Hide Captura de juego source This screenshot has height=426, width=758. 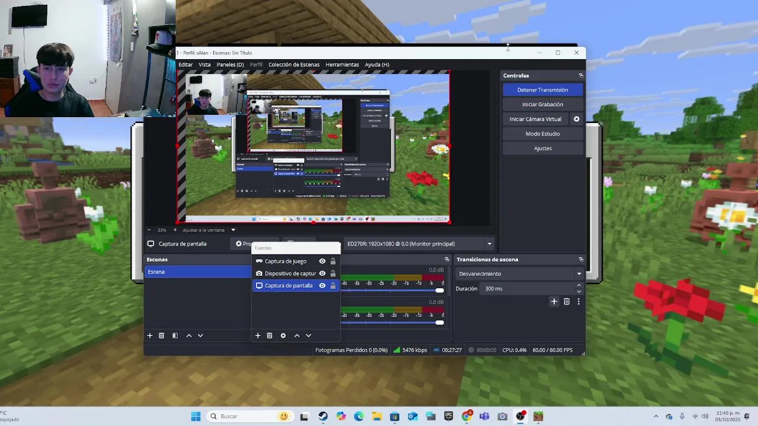coord(322,261)
